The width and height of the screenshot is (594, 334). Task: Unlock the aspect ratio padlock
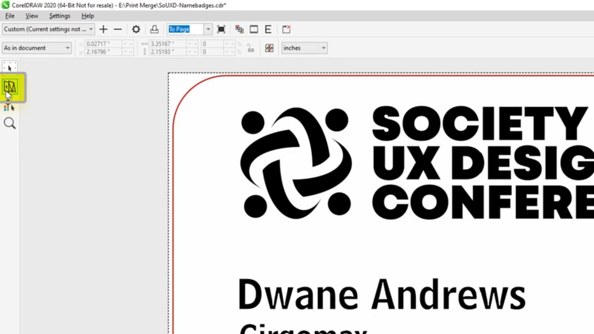pyautogui.click(x=251, y=48)
